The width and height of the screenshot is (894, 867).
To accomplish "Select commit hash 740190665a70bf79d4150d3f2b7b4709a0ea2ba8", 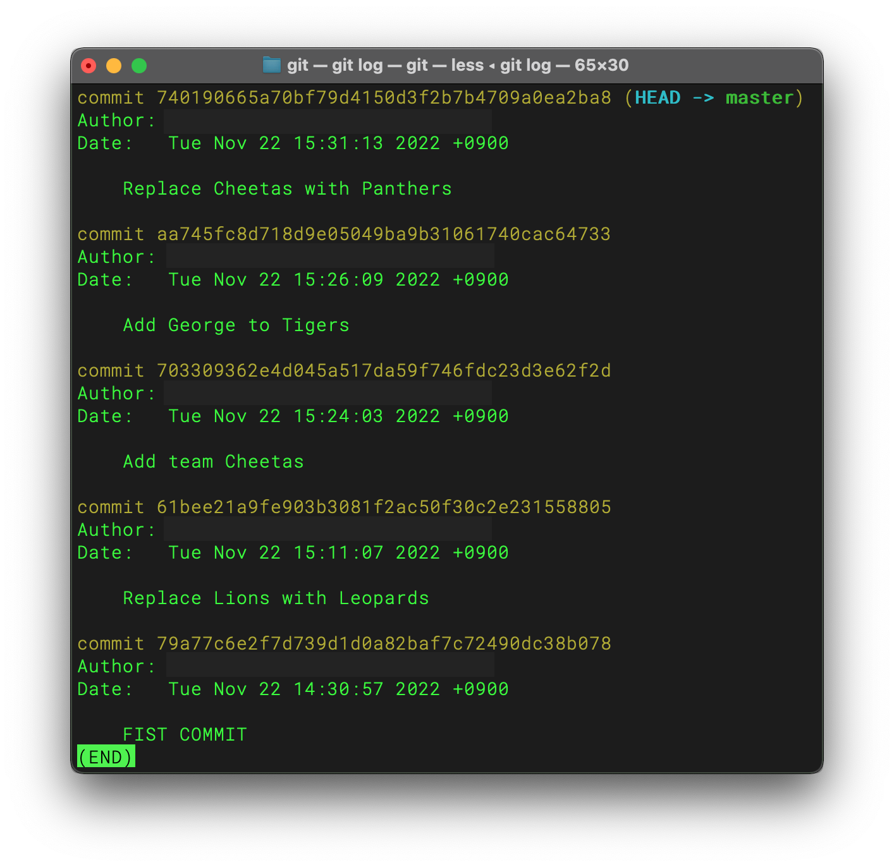I will coord(384,98).
